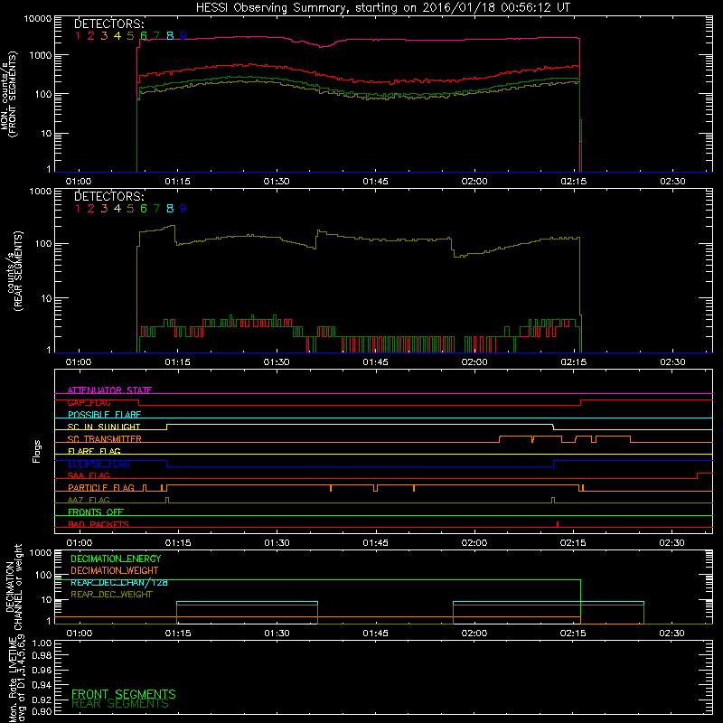Select detector 4 in rear segments legend
The image size is (723, 723).
pos(117,209)
